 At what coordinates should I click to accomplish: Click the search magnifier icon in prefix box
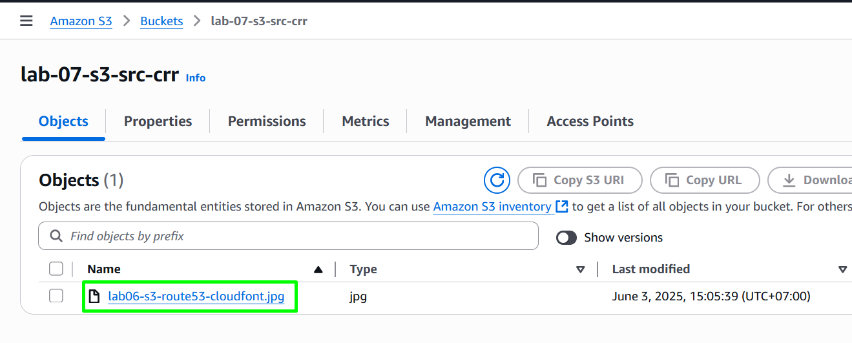pos(56,236)
